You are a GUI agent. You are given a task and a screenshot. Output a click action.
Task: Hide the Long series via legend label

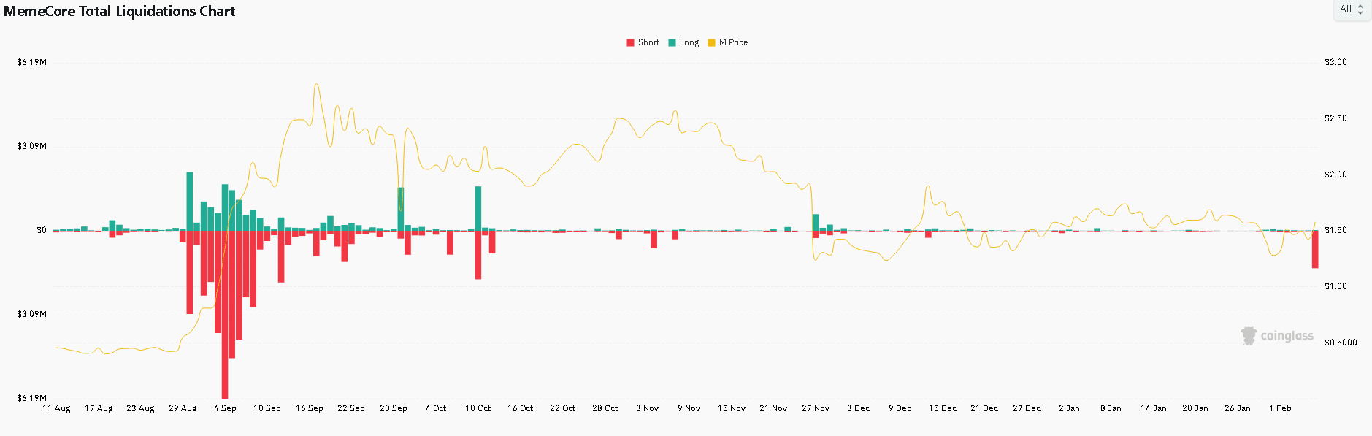click(689, 43)
